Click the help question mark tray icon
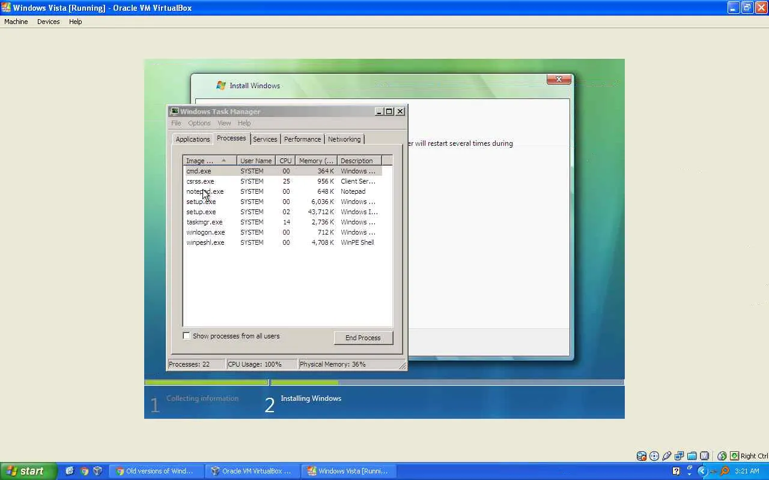This screenshot has width=769, height=480. [676, 471]
